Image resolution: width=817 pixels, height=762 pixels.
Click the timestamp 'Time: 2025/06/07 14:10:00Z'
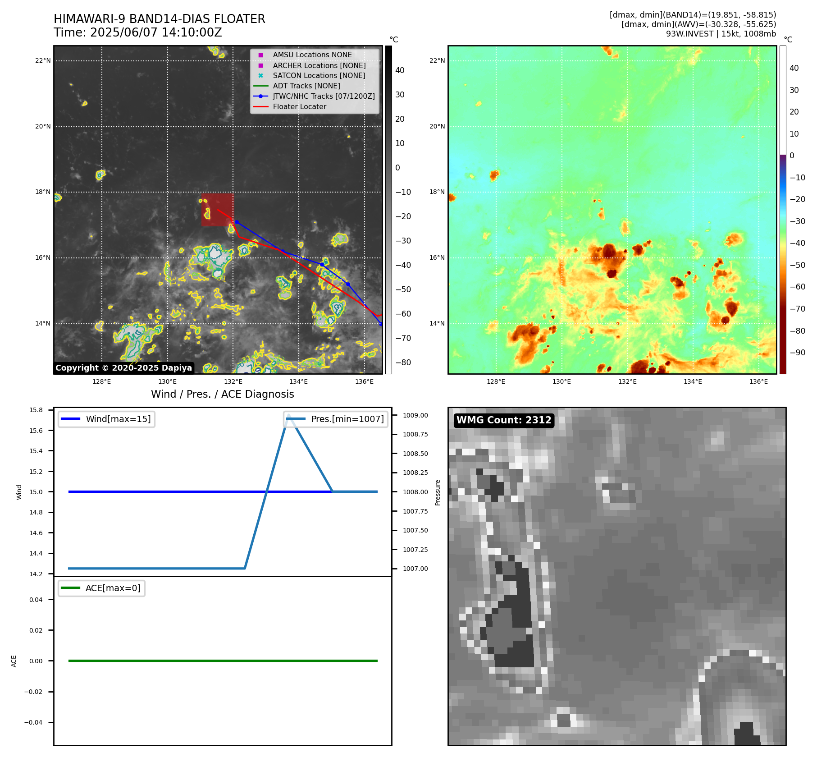(138, 32)
